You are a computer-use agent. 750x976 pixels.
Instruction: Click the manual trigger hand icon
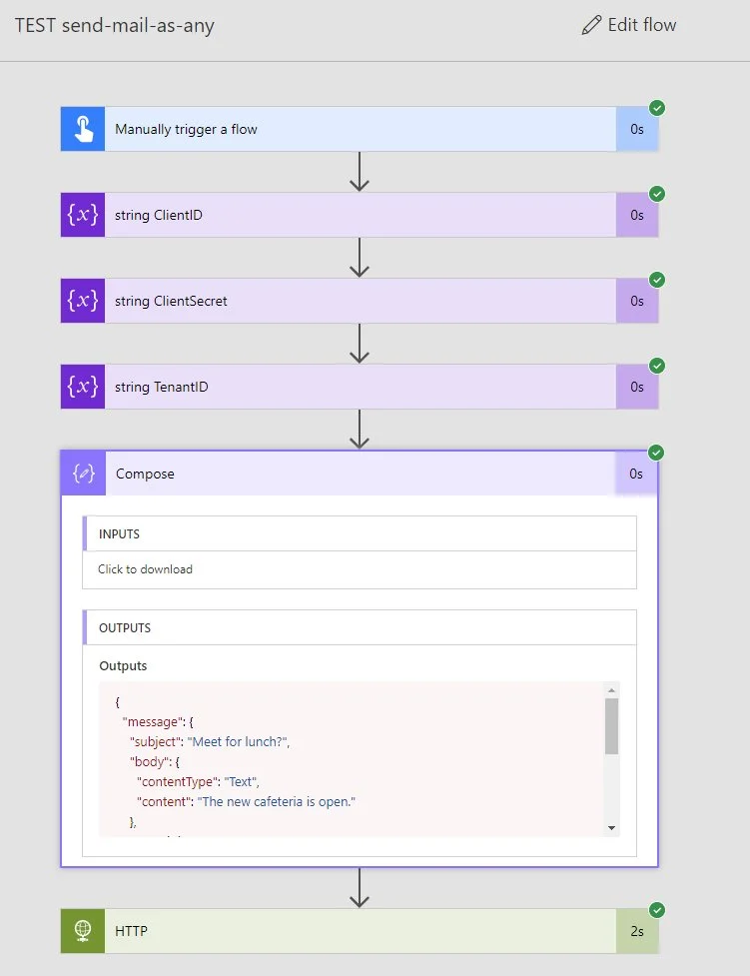[82, 129]
